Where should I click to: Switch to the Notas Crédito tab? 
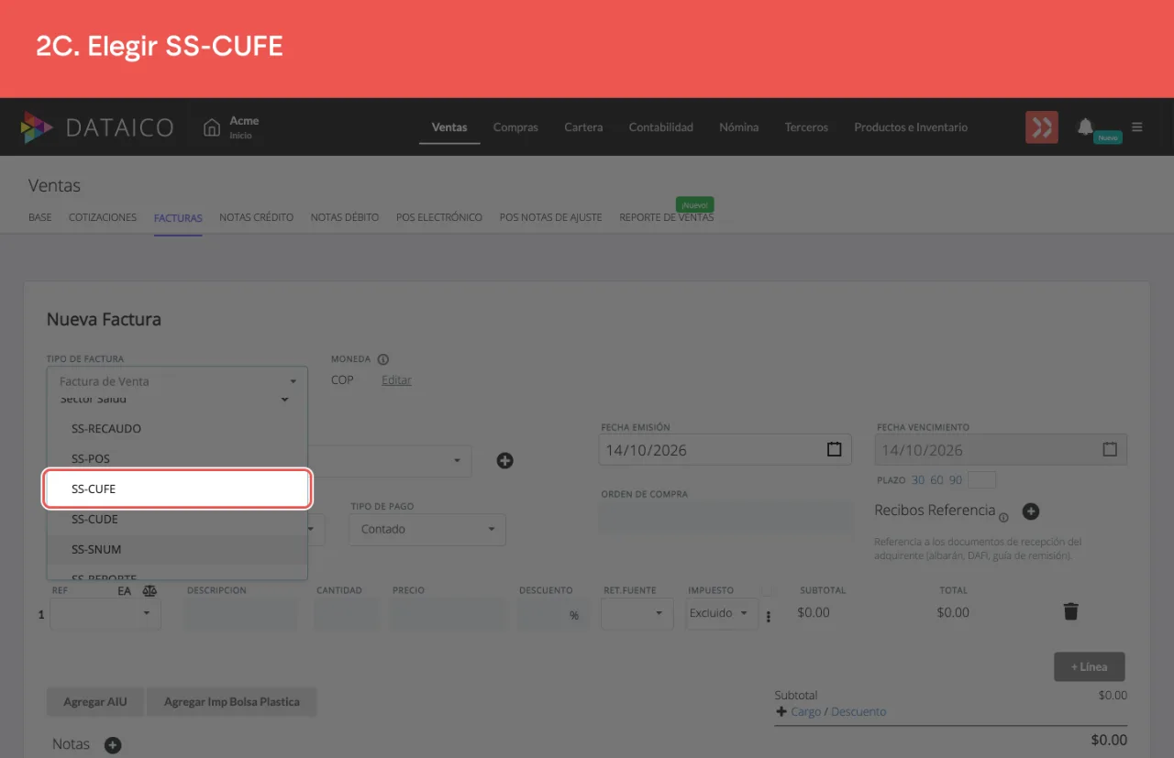click(x=256, y=218)
